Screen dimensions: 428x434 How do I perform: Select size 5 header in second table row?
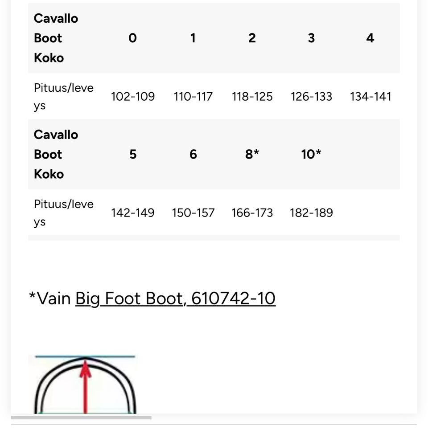click(x=133, y=155)
